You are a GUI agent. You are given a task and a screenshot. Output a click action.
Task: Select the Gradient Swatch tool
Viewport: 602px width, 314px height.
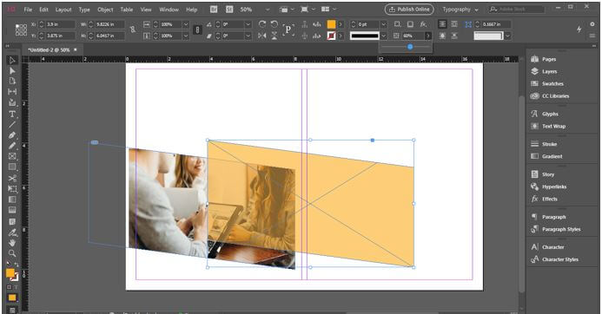coord(12,200)
